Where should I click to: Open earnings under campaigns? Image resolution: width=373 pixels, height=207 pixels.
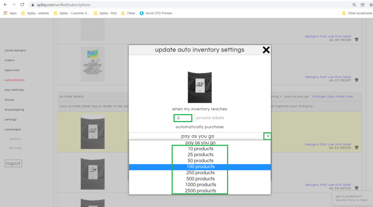pos(15,148)
